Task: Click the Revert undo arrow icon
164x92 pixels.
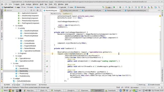Action: (x=145, y=7)
